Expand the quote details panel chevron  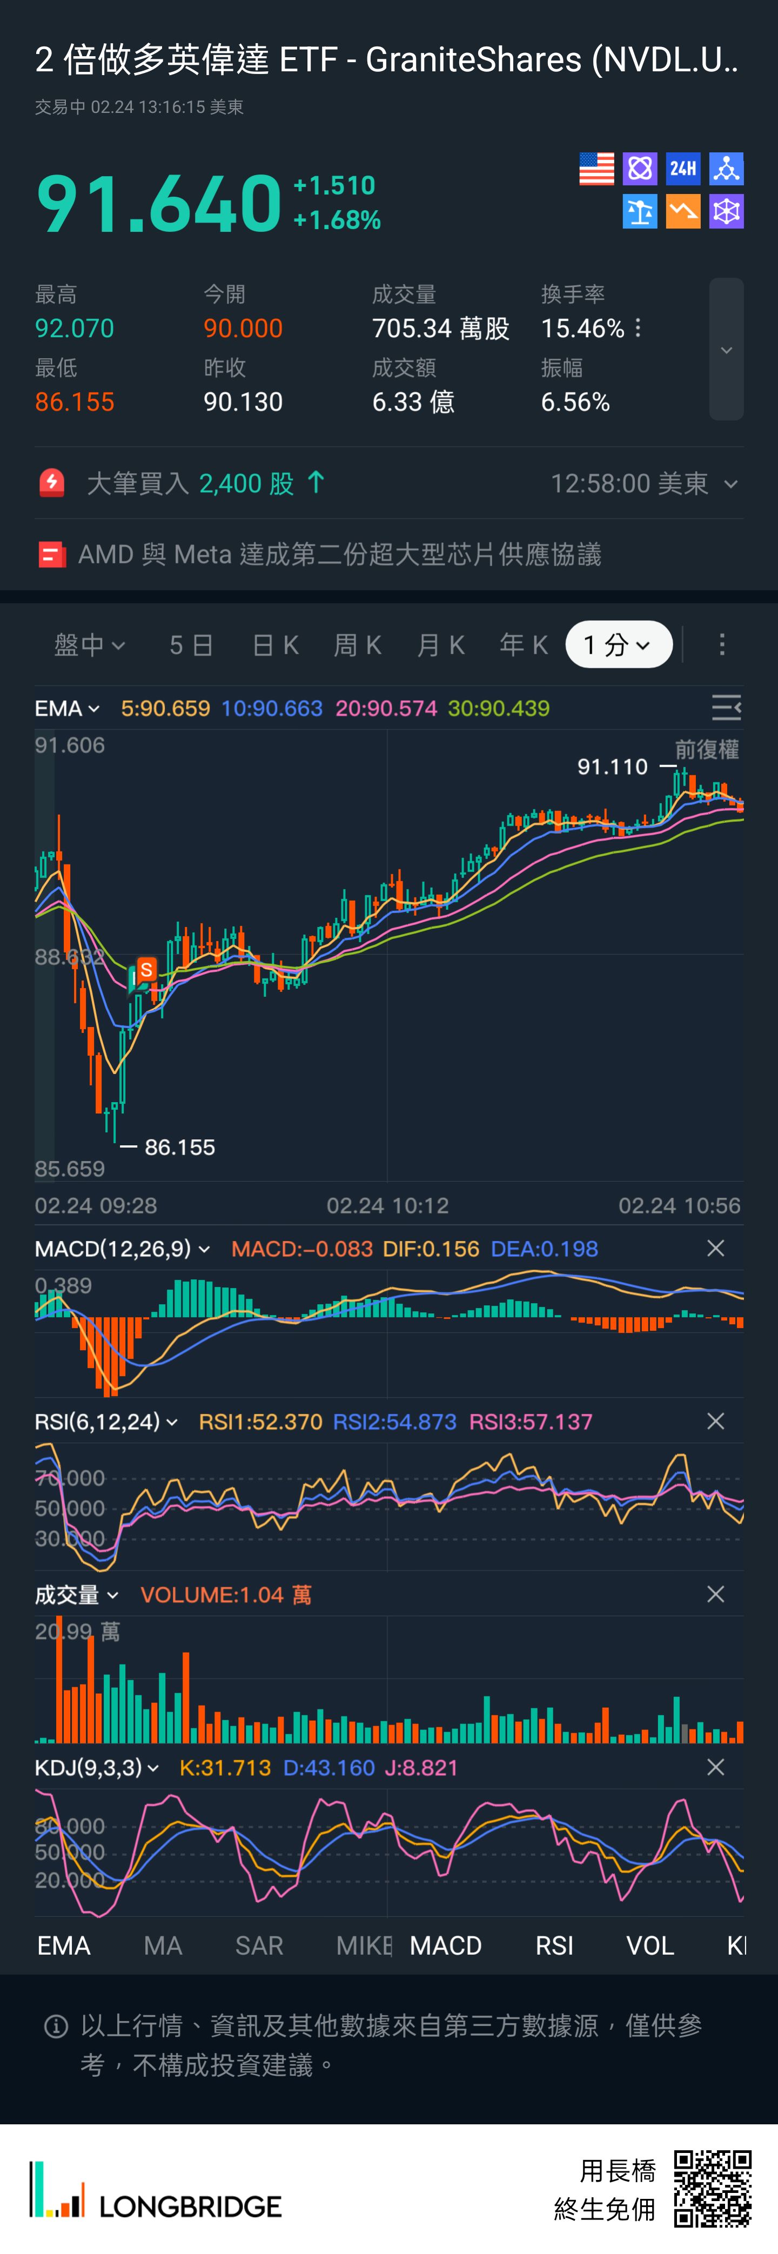726,350
